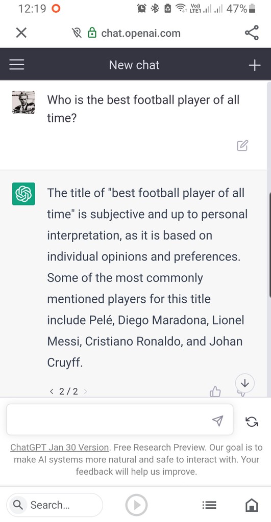View site security lock icon
The height and width of the screenshot is (522, 271).
click(92, 33)
